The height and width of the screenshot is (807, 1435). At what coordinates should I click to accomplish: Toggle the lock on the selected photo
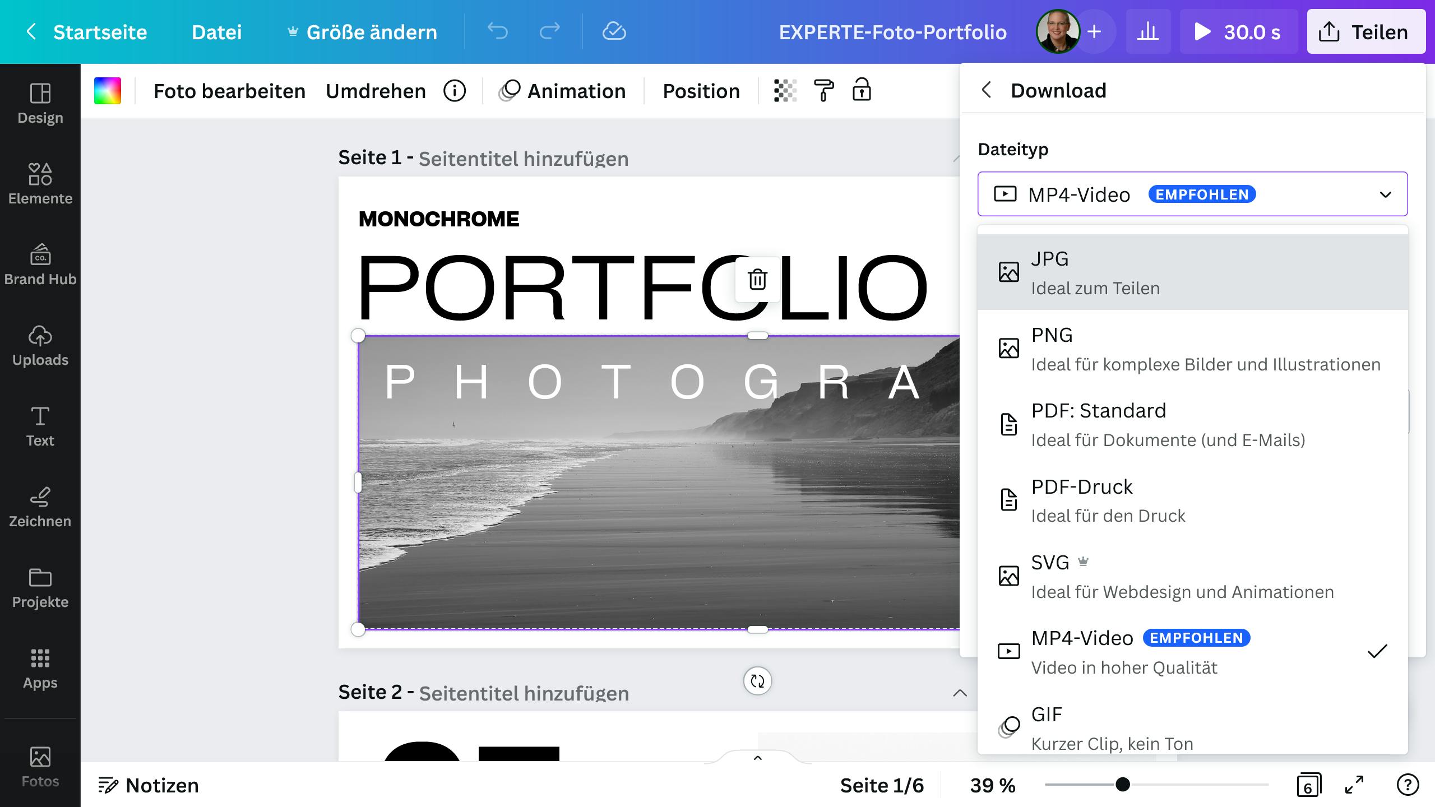[x=862, y=90]
